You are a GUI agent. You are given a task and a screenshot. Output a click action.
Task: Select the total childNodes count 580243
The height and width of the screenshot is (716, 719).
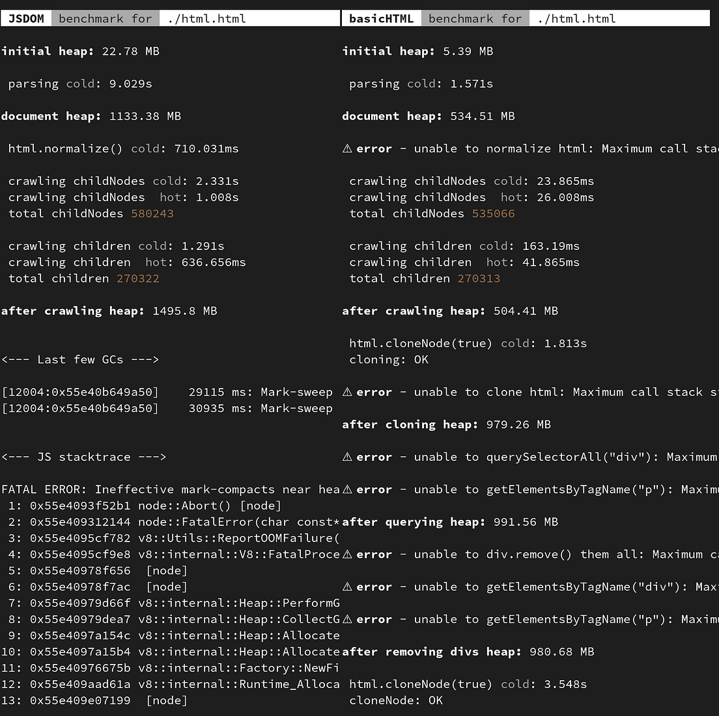point(152,213)
